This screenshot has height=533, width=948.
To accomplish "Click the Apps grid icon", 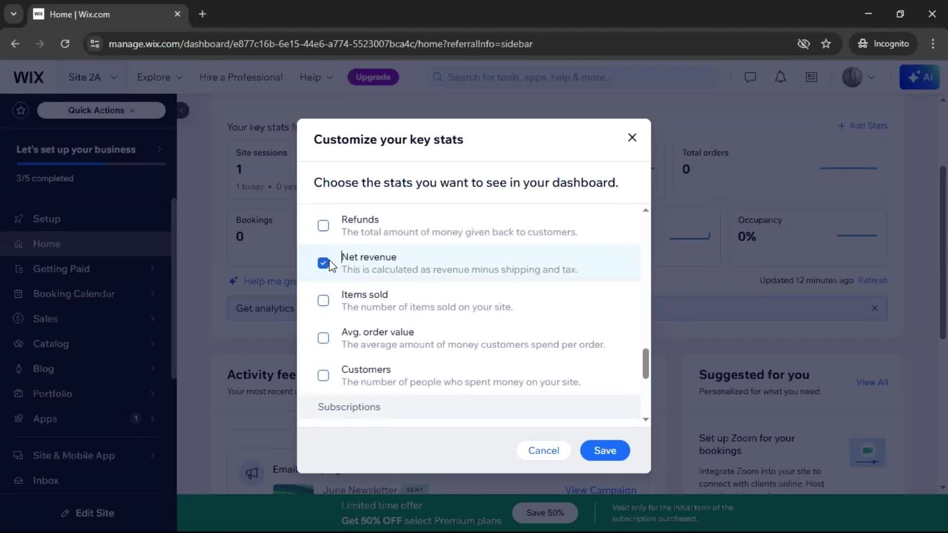I will click(x=18, y=419).
